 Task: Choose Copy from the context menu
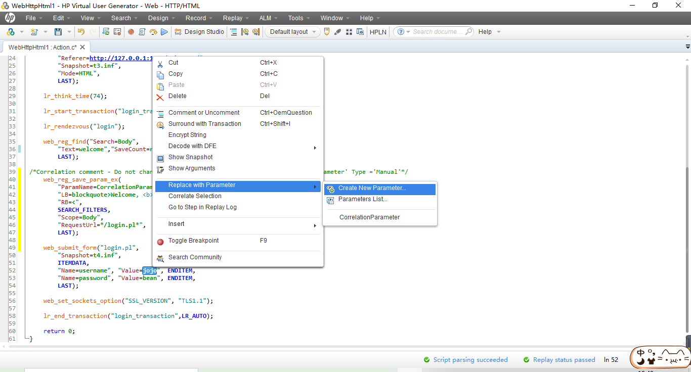tap(238, 74)
